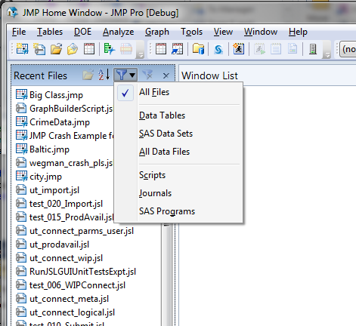This screenshot has width=356, height=326.
Task: Select RunJSLGUIUnitTestsExpt.jsl recent file
Action: [76, 272]
